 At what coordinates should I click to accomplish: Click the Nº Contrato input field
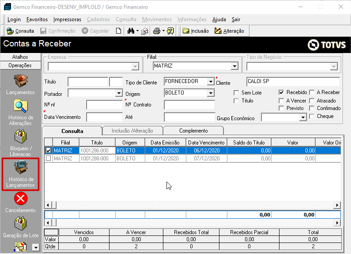coord(189,105)
